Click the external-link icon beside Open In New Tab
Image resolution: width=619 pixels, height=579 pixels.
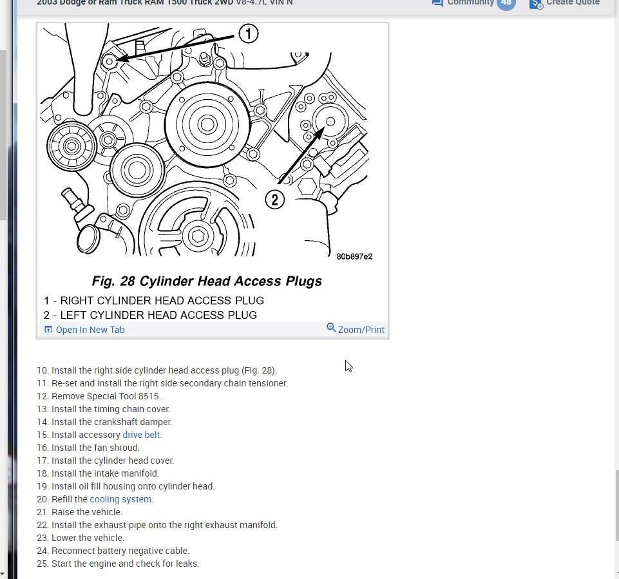click(x=48, y=329)
